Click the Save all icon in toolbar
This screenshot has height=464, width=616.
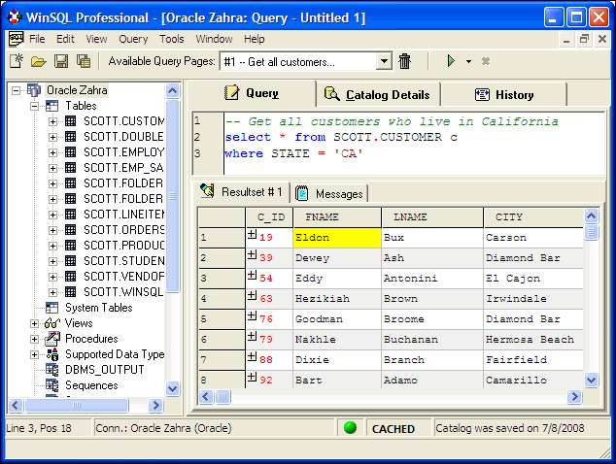pos(84,61)
